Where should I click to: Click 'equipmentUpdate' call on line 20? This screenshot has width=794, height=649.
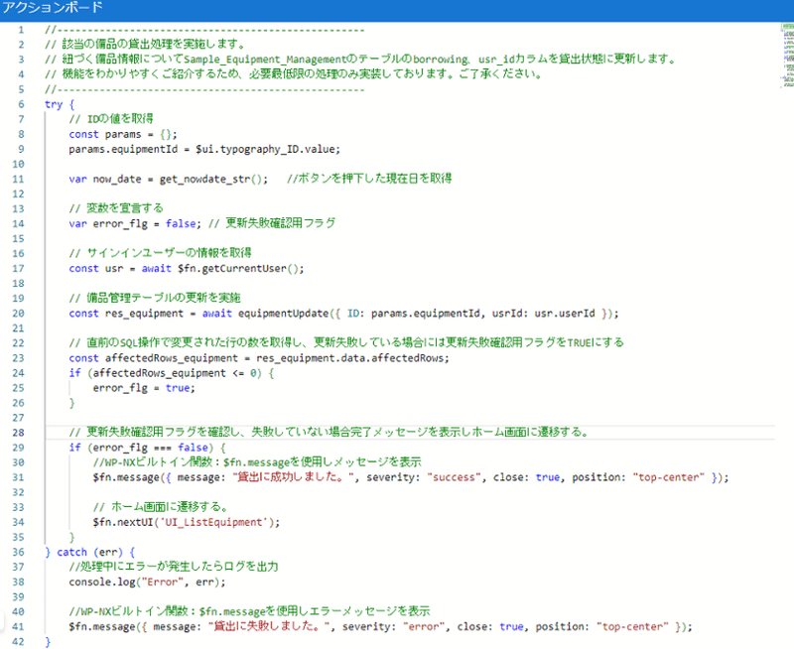tap(283, 314)
